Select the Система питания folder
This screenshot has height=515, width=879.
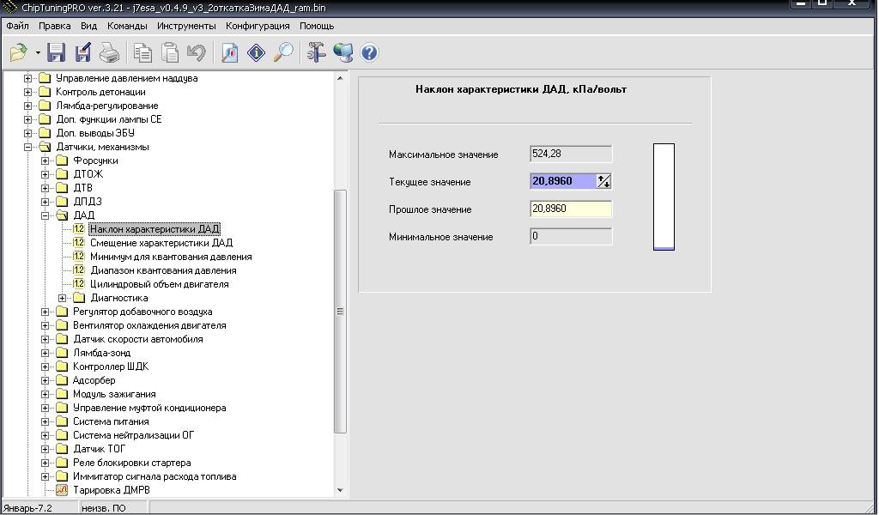[x=111, y=421]
